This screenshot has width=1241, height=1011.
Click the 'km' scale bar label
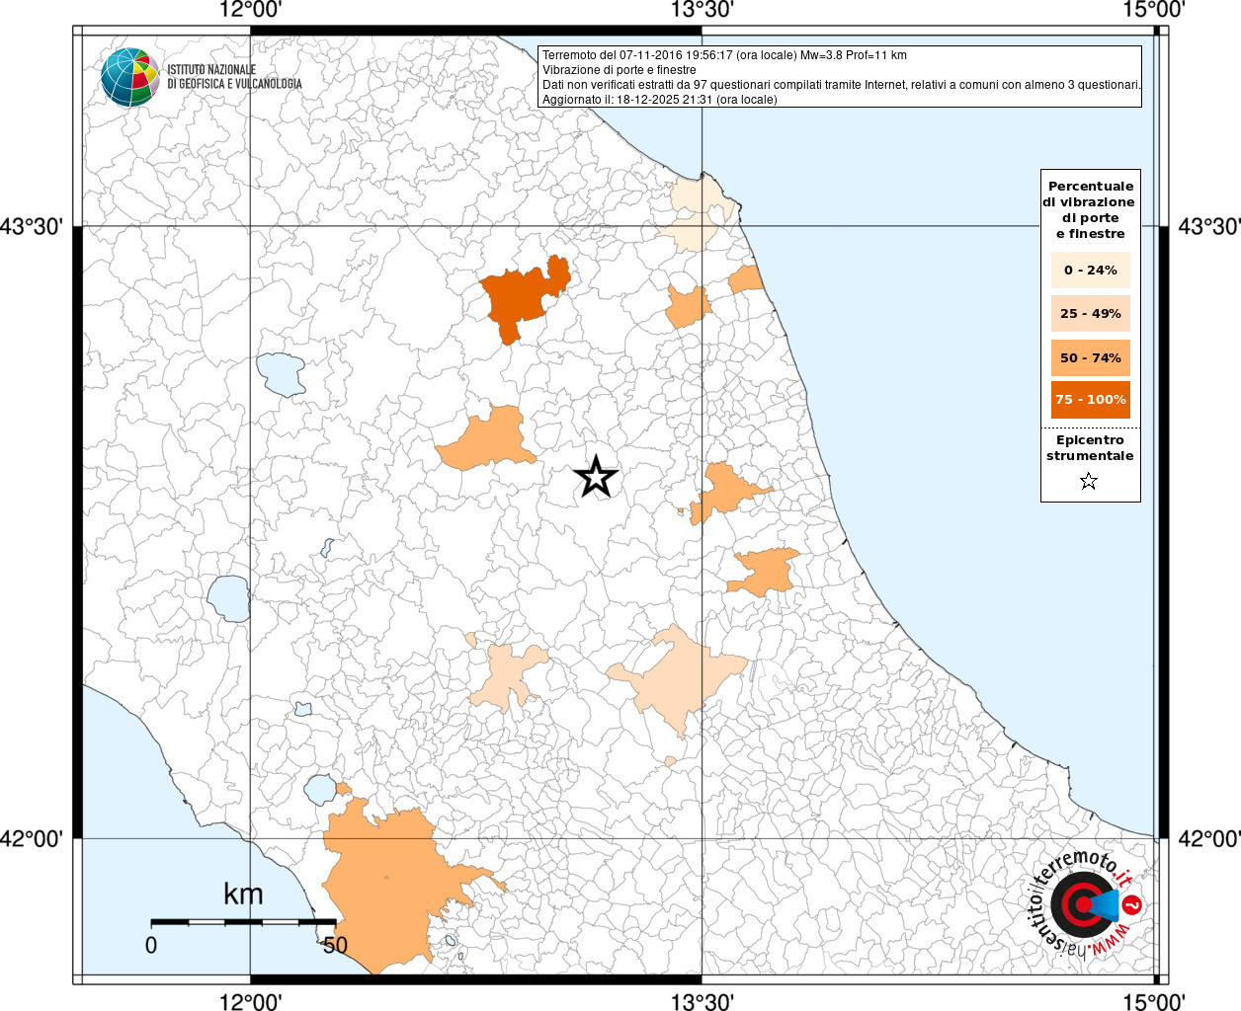click(243, 894)
